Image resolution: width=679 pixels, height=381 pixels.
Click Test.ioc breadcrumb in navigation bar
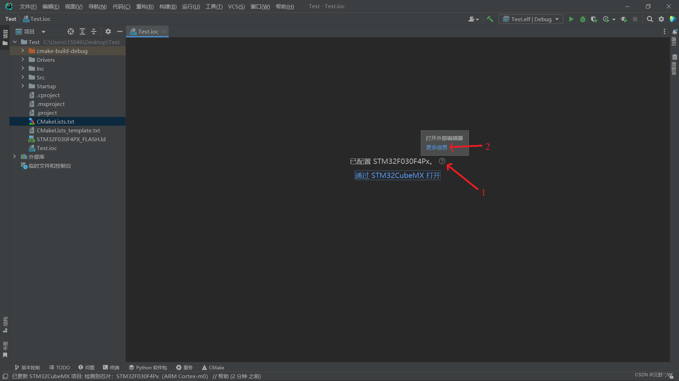tap(37, 19)
